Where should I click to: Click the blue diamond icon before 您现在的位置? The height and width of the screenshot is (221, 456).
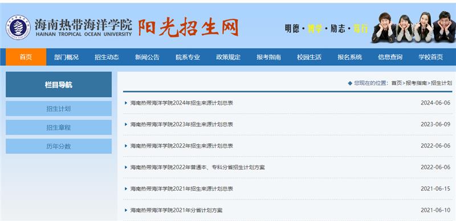(350, 84)
